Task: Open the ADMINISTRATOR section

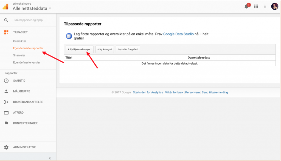Action: 24,147
